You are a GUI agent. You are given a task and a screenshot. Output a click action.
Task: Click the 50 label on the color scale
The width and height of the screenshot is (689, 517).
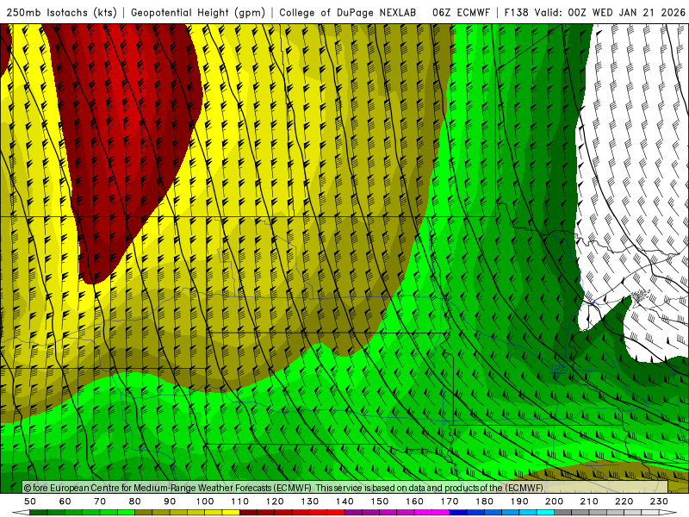coord(30,501)
